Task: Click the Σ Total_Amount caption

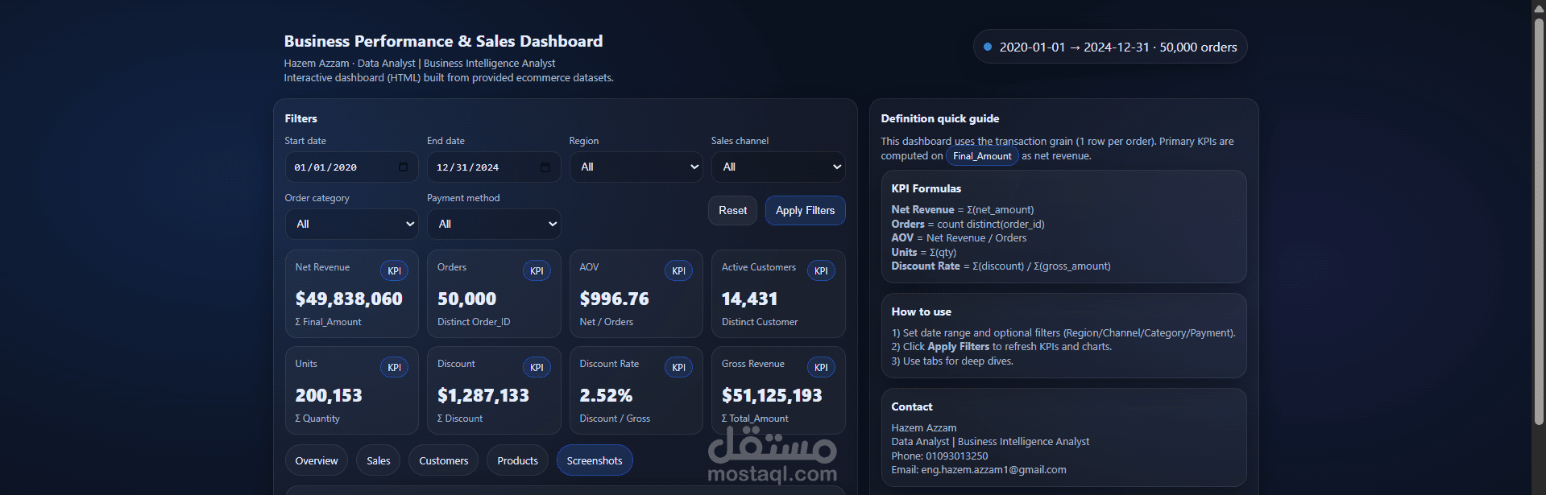Action: pos(755,419)
